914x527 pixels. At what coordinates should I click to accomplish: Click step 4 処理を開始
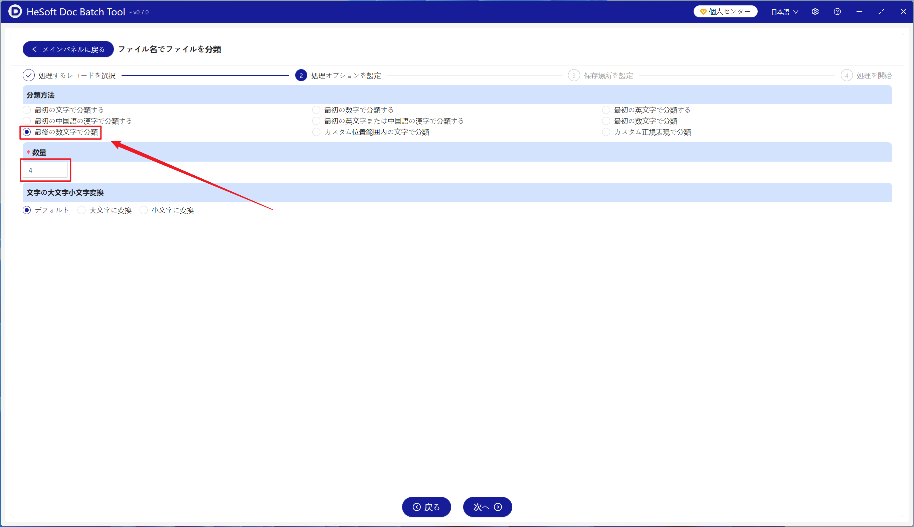(x=866, y=76)
